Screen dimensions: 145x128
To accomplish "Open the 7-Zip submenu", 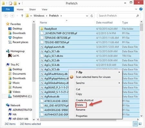I will click(x=95, y=72).
